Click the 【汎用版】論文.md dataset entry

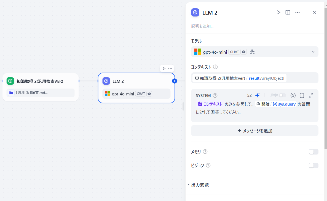click(x=41, y=93)
